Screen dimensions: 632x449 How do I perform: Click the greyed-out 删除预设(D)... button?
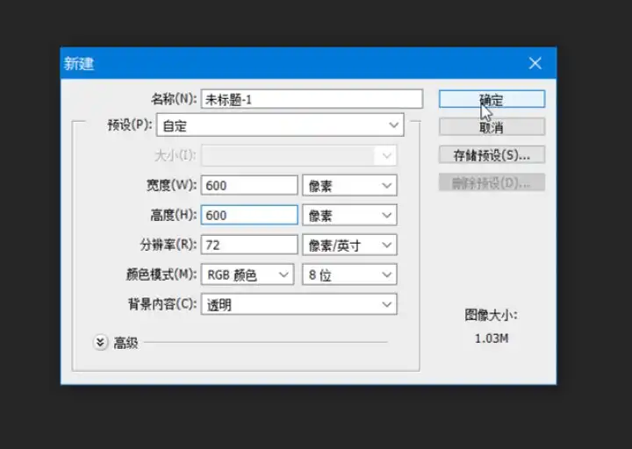point(492,182)
